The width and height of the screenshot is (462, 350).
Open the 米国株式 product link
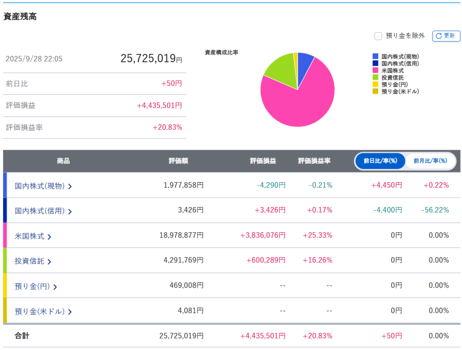point(29,236)
